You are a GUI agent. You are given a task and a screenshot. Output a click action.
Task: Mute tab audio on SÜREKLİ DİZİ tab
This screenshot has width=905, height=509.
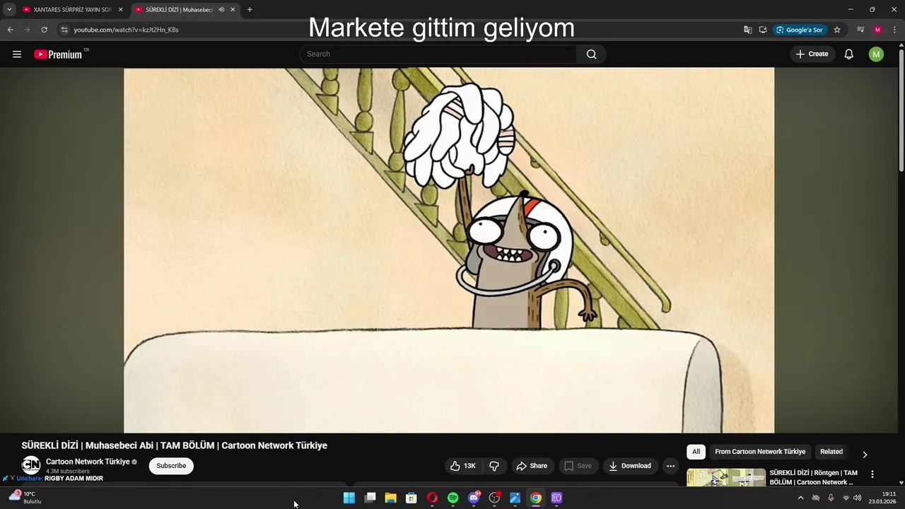(221, 10)
